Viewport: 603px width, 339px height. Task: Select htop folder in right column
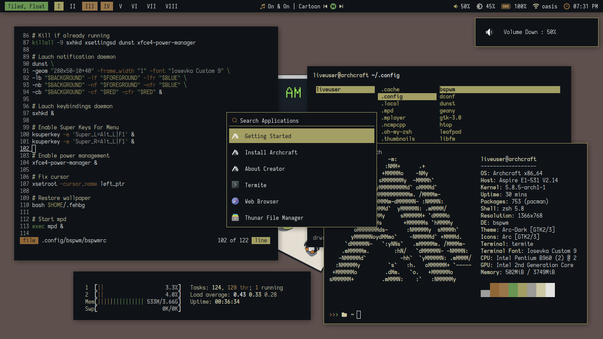446,125
